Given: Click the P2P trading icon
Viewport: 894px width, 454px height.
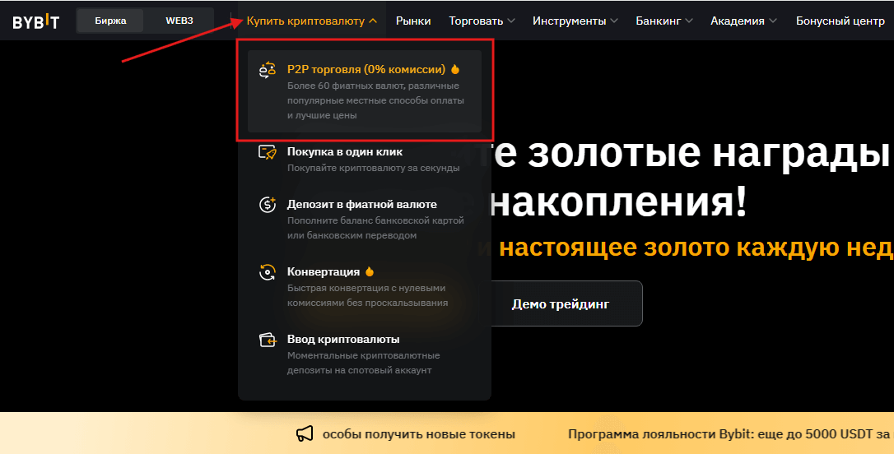Looking at the screenshot, I should (x=267, y=70).
